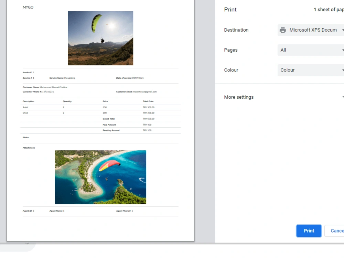Image resolution: width=344 pixels, height=258 pixels.
Task: Click customer name Muhammad Ahmad Chattha
Action: tap(53, 87)
